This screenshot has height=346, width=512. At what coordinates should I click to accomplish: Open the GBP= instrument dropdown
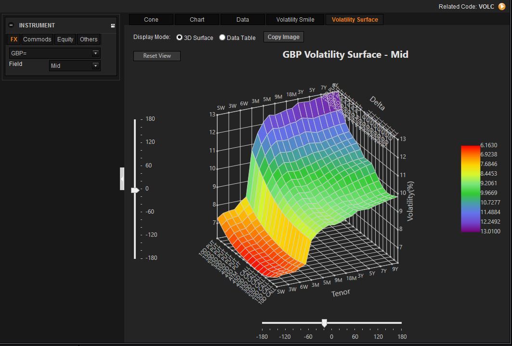[96, 53]
